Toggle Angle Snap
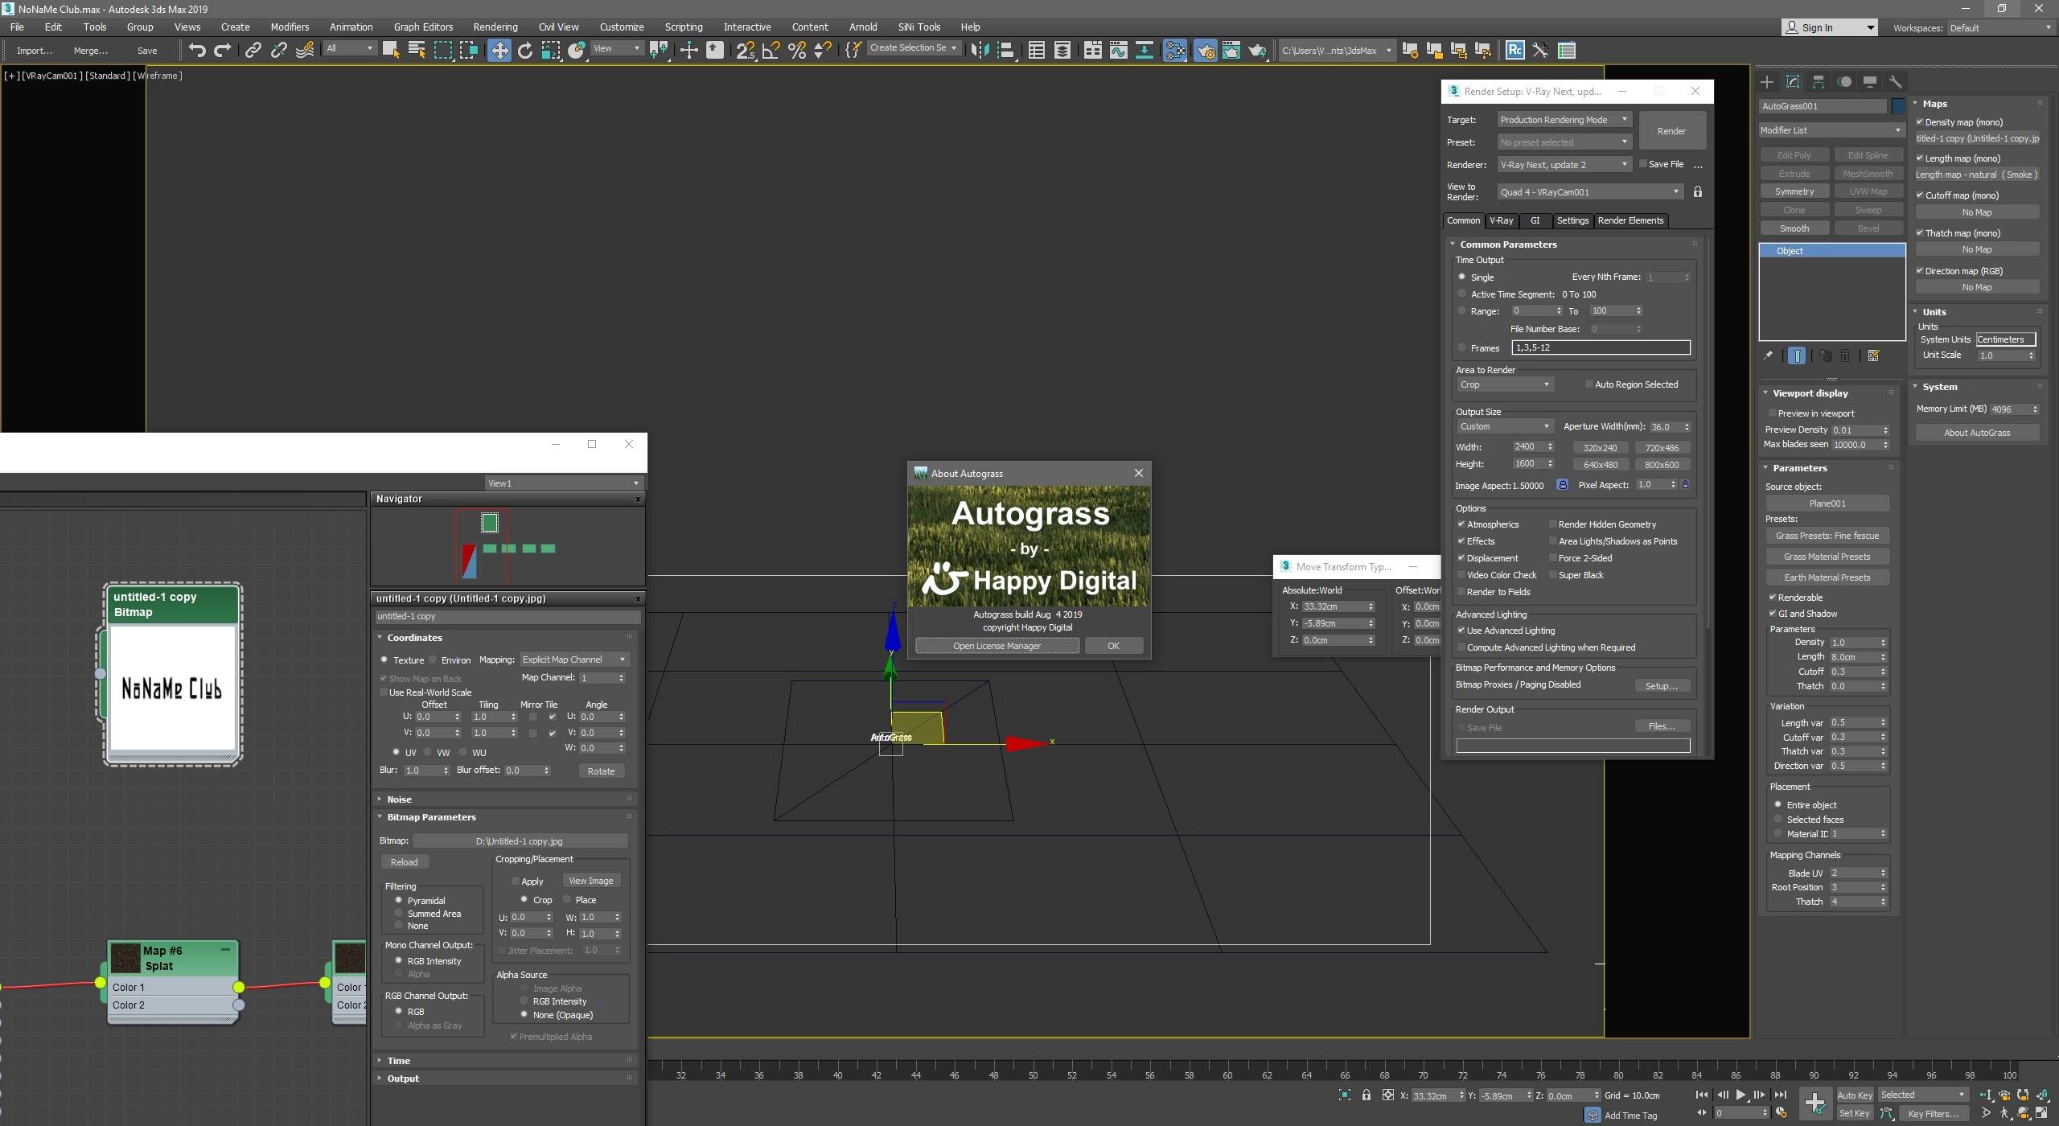This screenshot has height=1126, width=2059. coord(771,50)
